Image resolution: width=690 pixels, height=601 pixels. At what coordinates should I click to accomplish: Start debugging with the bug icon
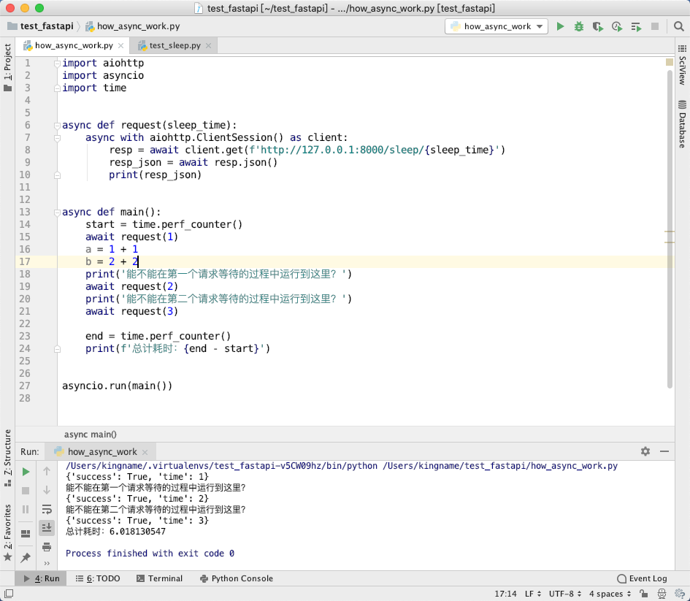tap(579, 26)
